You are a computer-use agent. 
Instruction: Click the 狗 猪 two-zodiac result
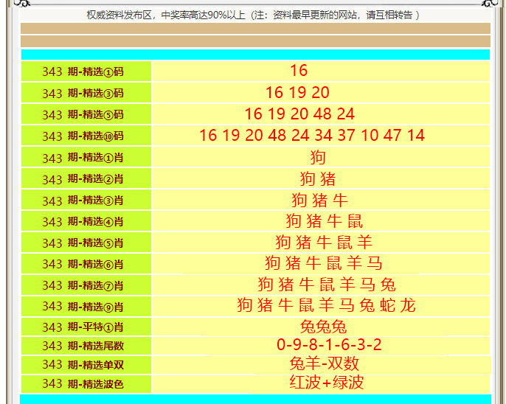tap(318, 179)
